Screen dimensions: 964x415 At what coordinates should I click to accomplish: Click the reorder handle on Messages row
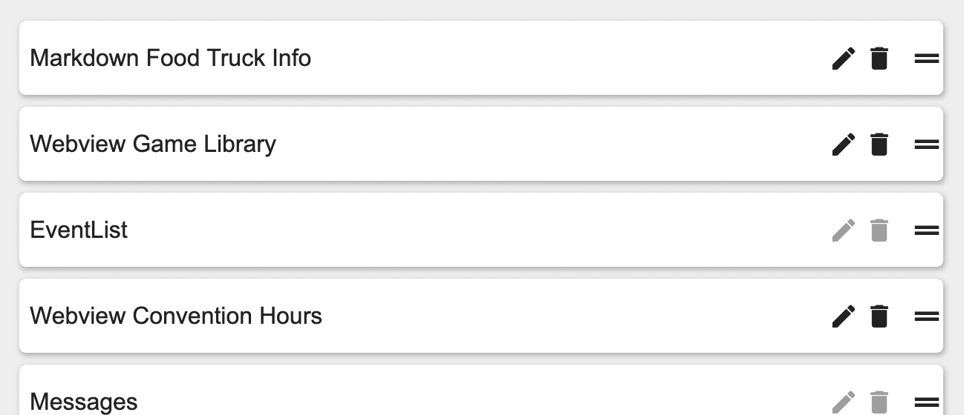[x=926, y=402]
